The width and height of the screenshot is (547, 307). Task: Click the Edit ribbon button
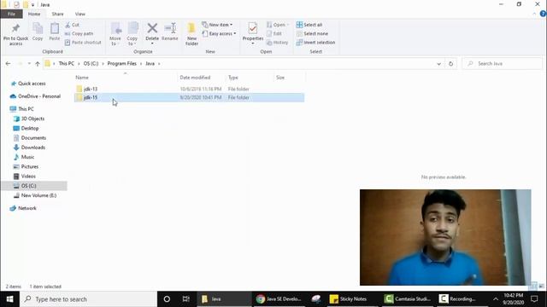tap(274, 33)
